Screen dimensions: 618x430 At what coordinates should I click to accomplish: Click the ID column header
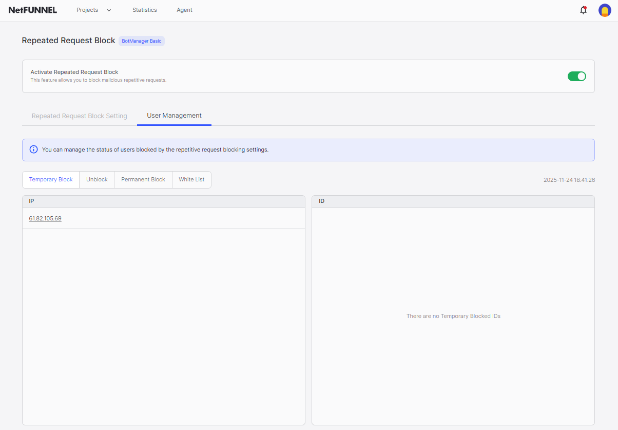[x=321, y=201]
